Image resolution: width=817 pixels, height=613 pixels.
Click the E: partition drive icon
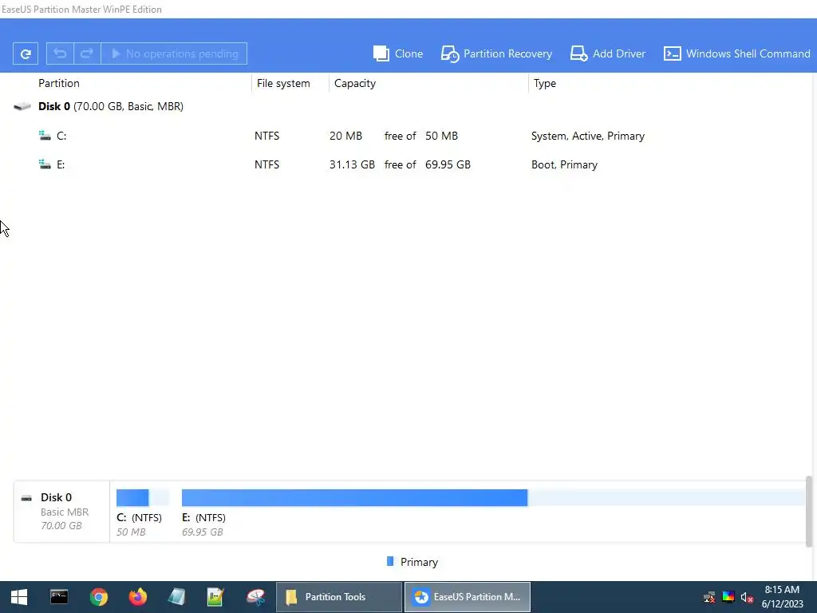pos(45,164)
